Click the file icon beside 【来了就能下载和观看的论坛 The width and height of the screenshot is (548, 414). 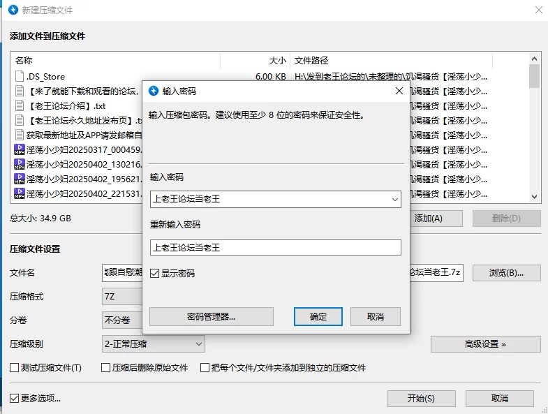pos(20,91)
